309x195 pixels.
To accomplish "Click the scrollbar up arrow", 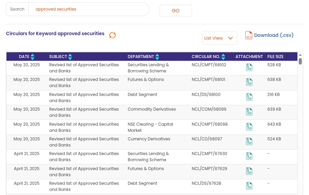I will click(x=300, y=55).
